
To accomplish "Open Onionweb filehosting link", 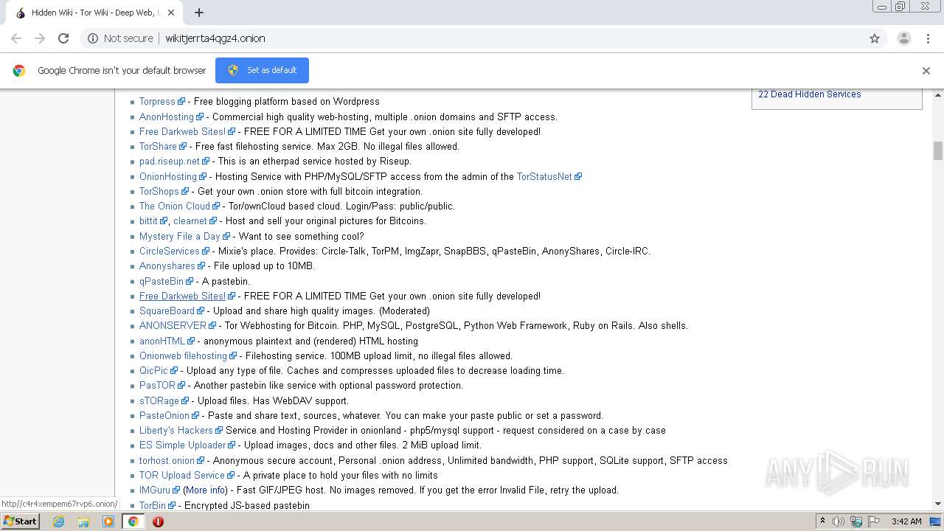I will pyautogui.click(x=183, y=355).
